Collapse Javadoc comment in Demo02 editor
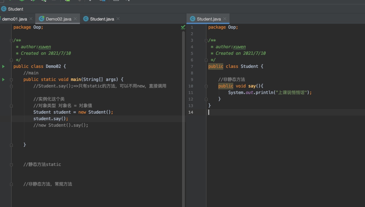Viewport: 365px width, 207px height. point(11,40)
